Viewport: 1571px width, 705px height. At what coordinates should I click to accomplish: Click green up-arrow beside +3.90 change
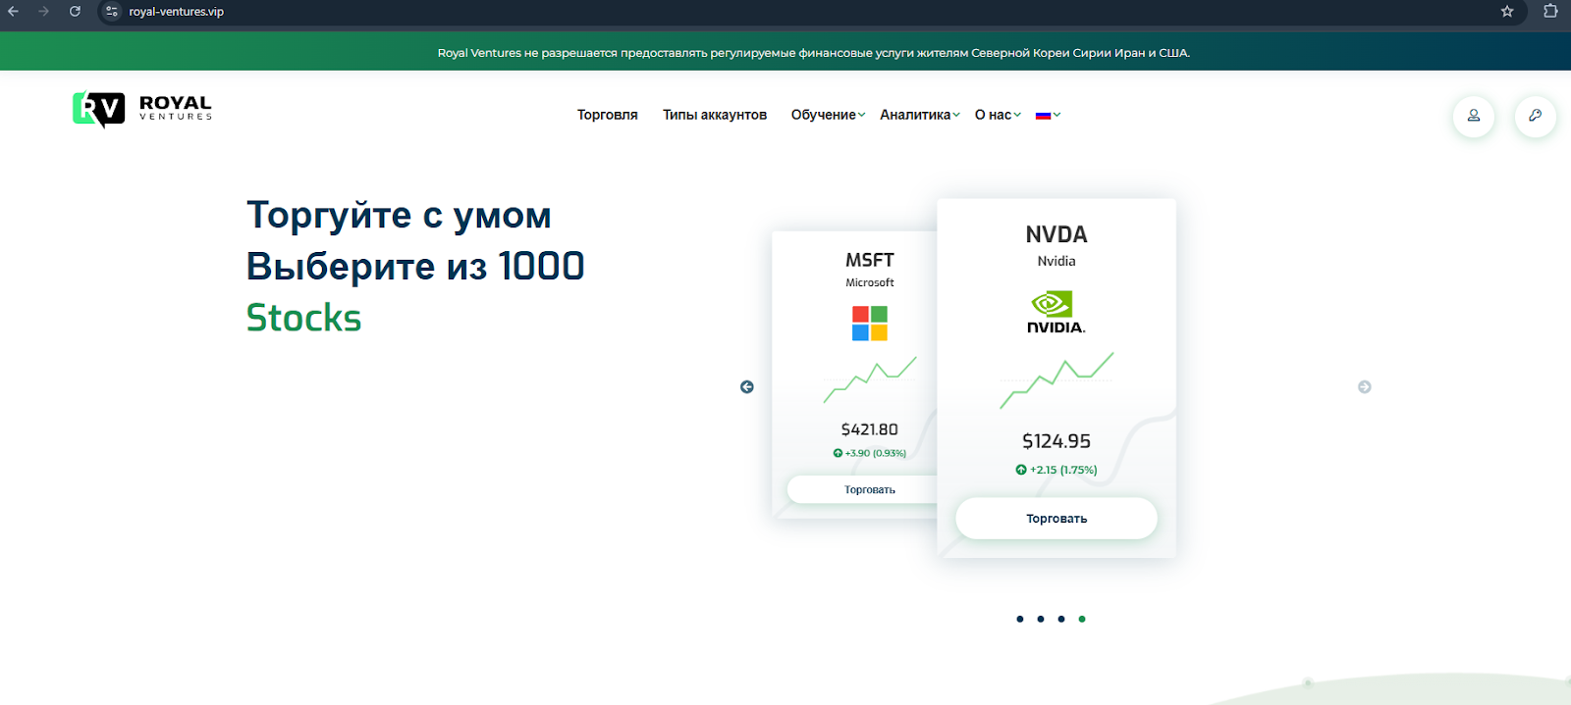[x=838, y=453]
